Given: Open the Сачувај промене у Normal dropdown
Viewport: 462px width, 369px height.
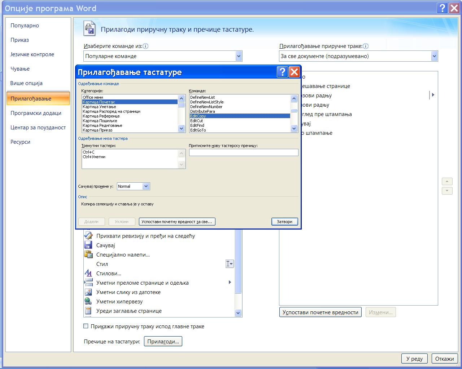Looking at the screenshot, I should [146, 186].
